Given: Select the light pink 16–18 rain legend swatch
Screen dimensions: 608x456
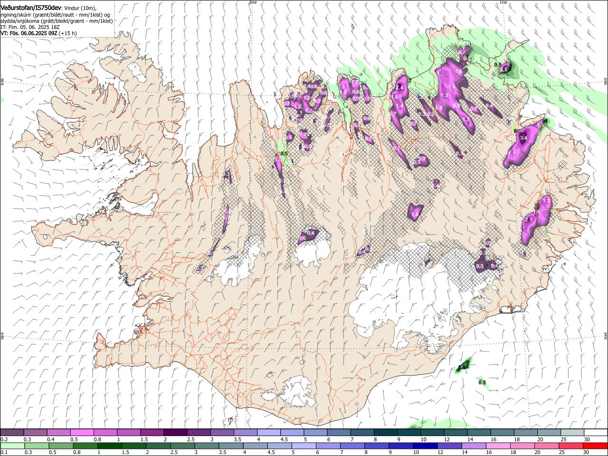Looking at the screenshot, I should pos(498,446).
